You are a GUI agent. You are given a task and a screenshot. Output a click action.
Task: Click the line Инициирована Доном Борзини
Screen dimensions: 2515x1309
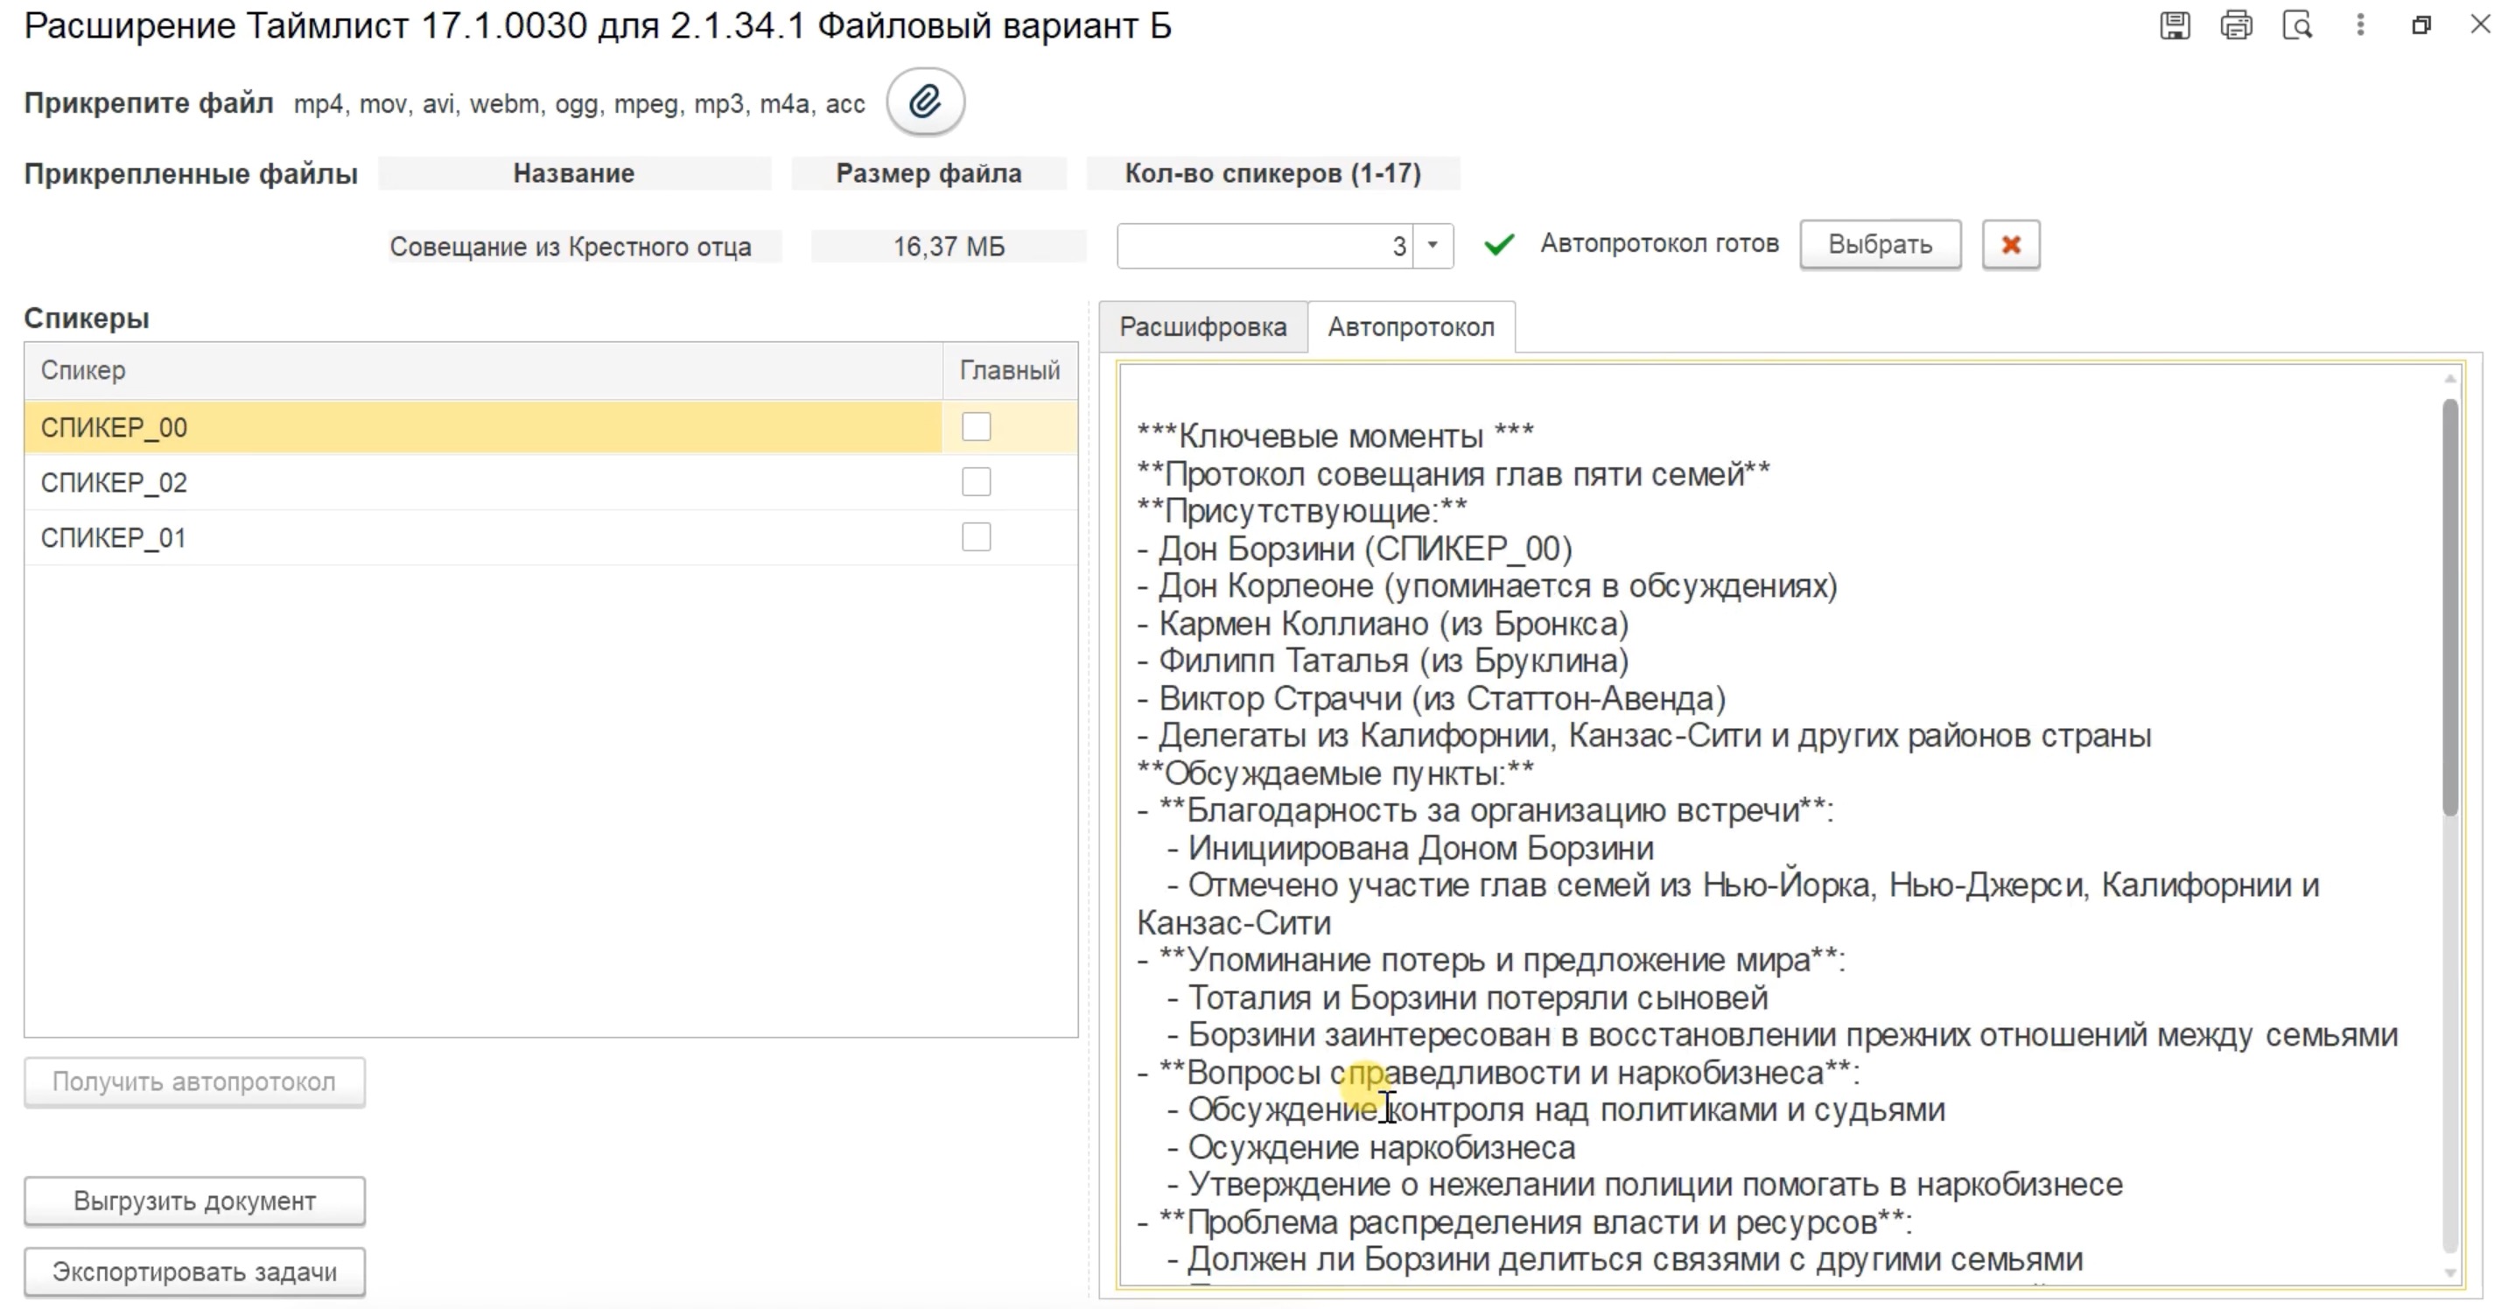[x=1411, y=848]
